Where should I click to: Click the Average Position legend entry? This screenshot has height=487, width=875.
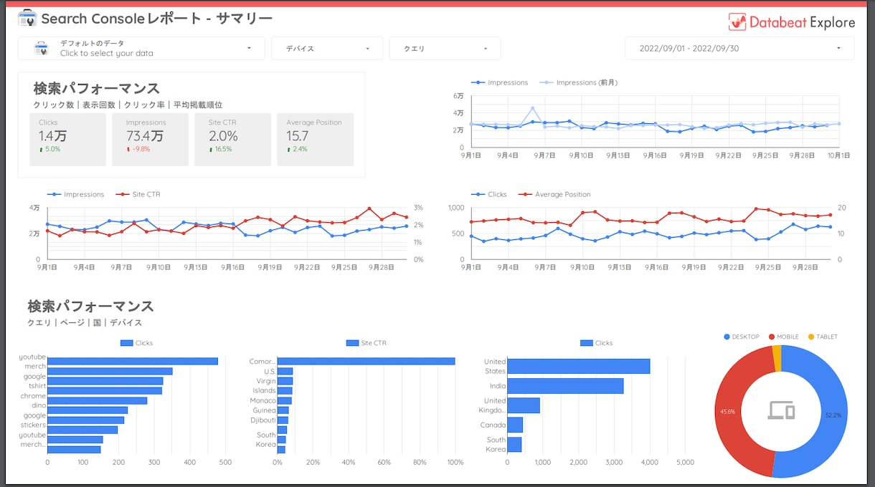click(553, 194)
